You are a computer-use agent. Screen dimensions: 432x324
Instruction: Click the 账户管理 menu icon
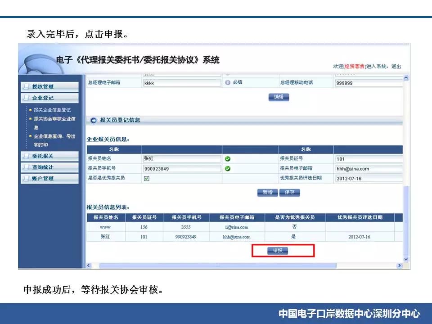(x=26, y=179)
